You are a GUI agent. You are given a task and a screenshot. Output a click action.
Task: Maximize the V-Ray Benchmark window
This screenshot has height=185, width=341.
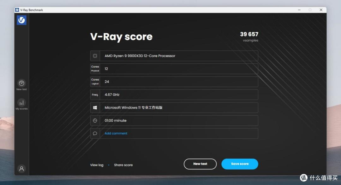click(310, 10)
